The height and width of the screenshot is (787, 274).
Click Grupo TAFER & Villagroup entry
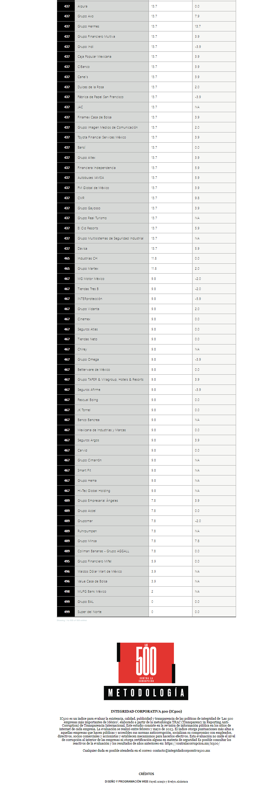[x=110, y=379]
